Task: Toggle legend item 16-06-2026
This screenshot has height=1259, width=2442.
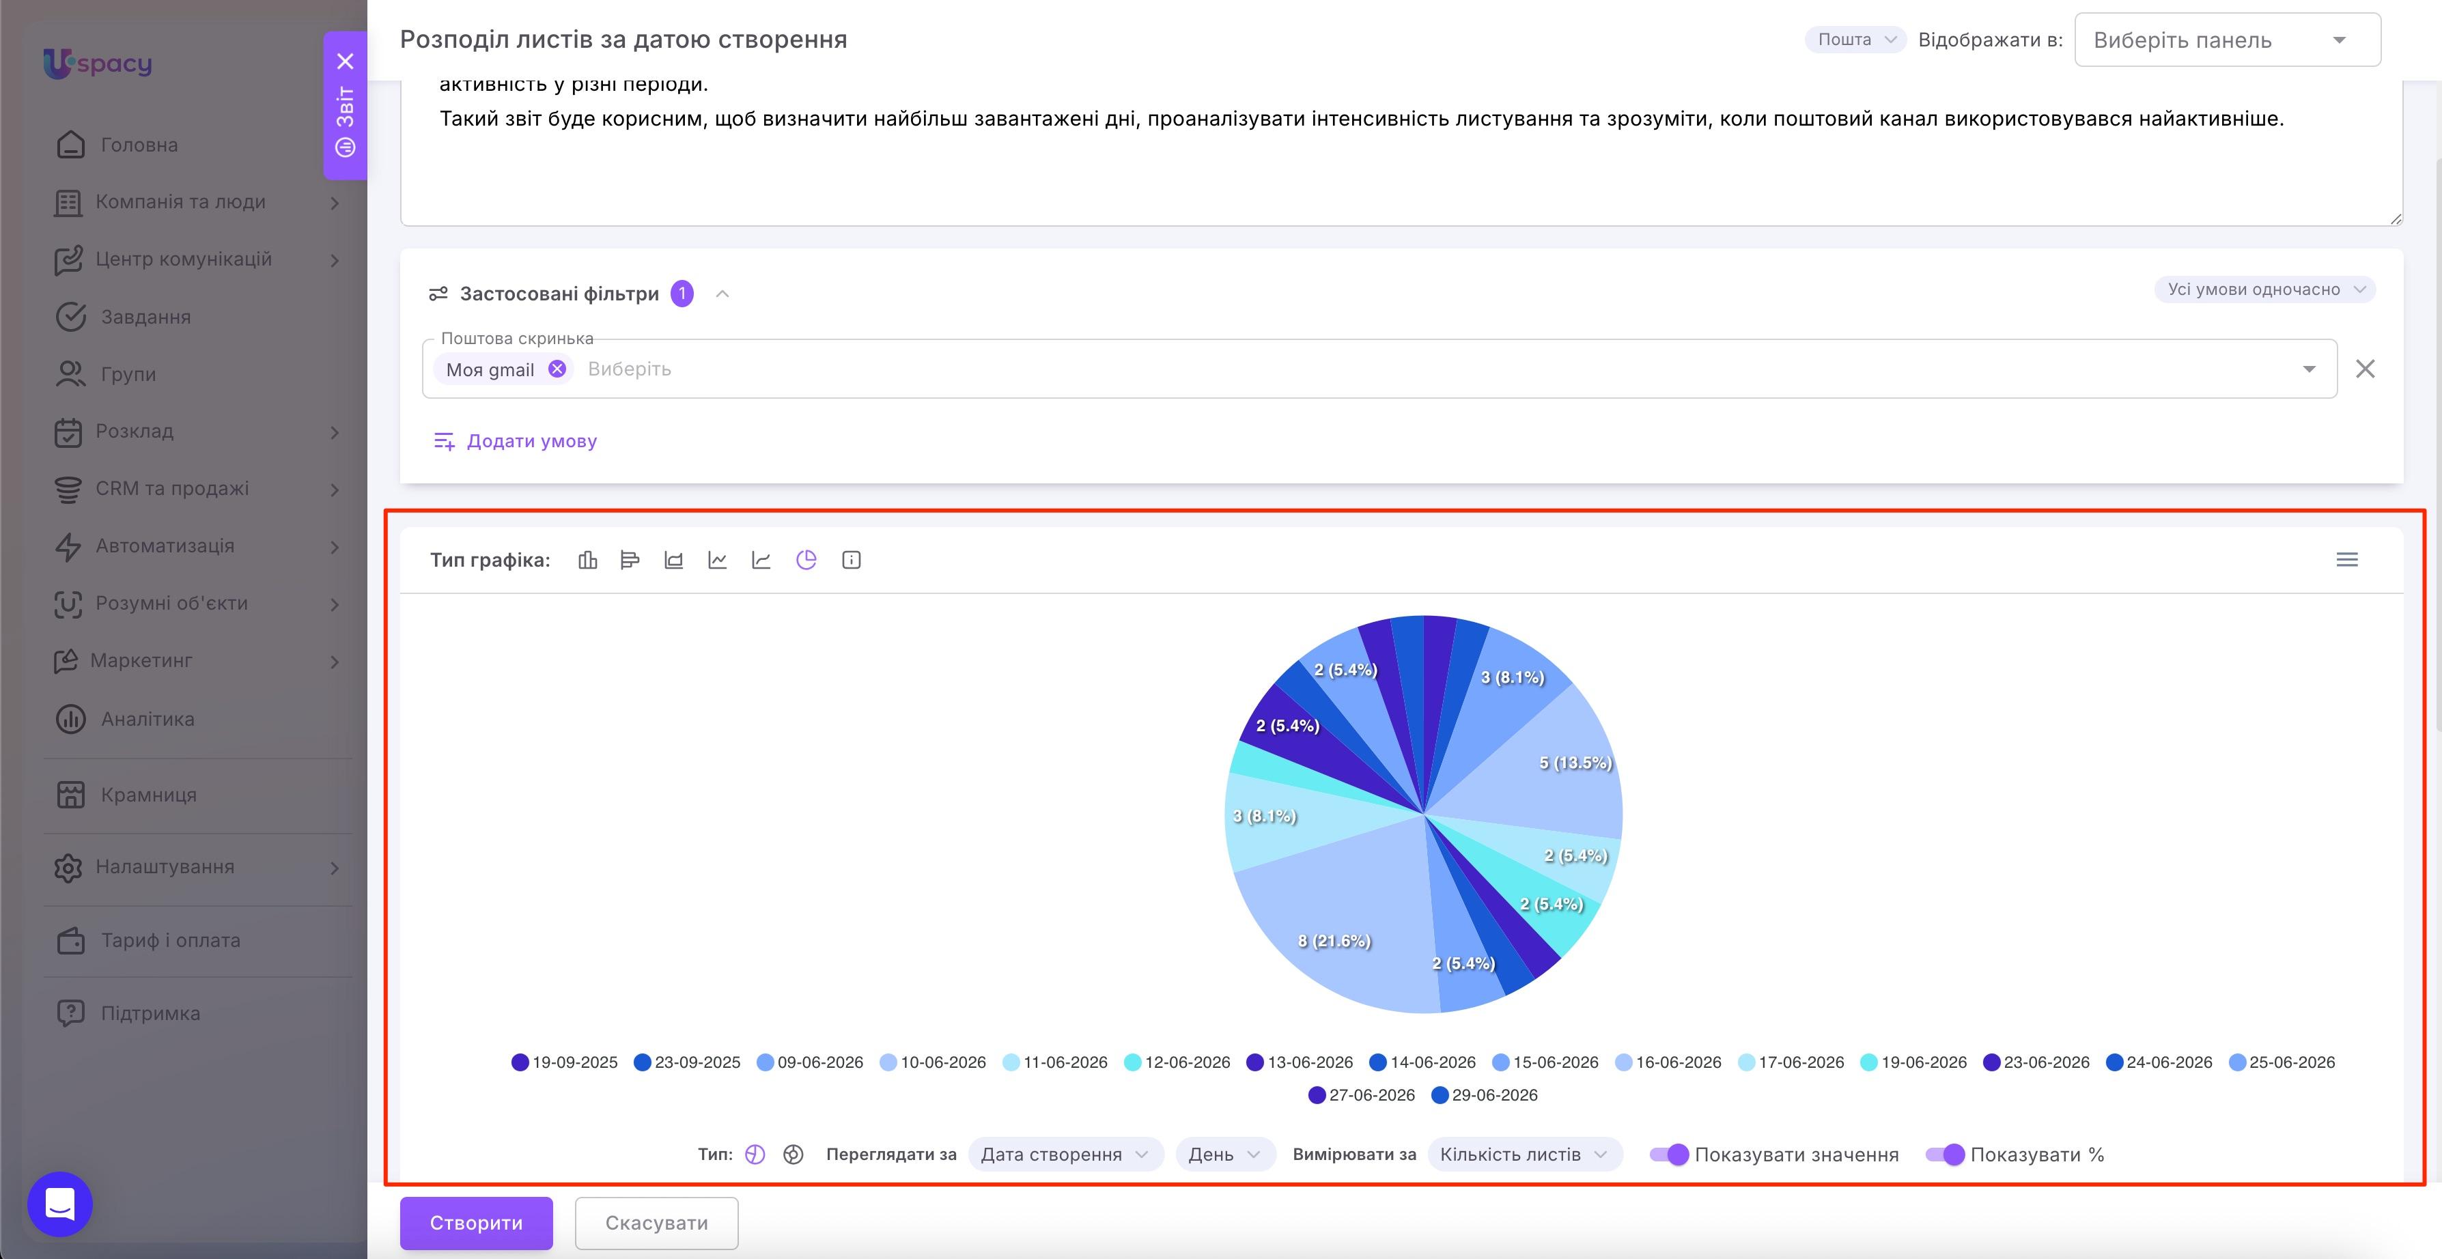Action: click(x=1668, y=1062)
